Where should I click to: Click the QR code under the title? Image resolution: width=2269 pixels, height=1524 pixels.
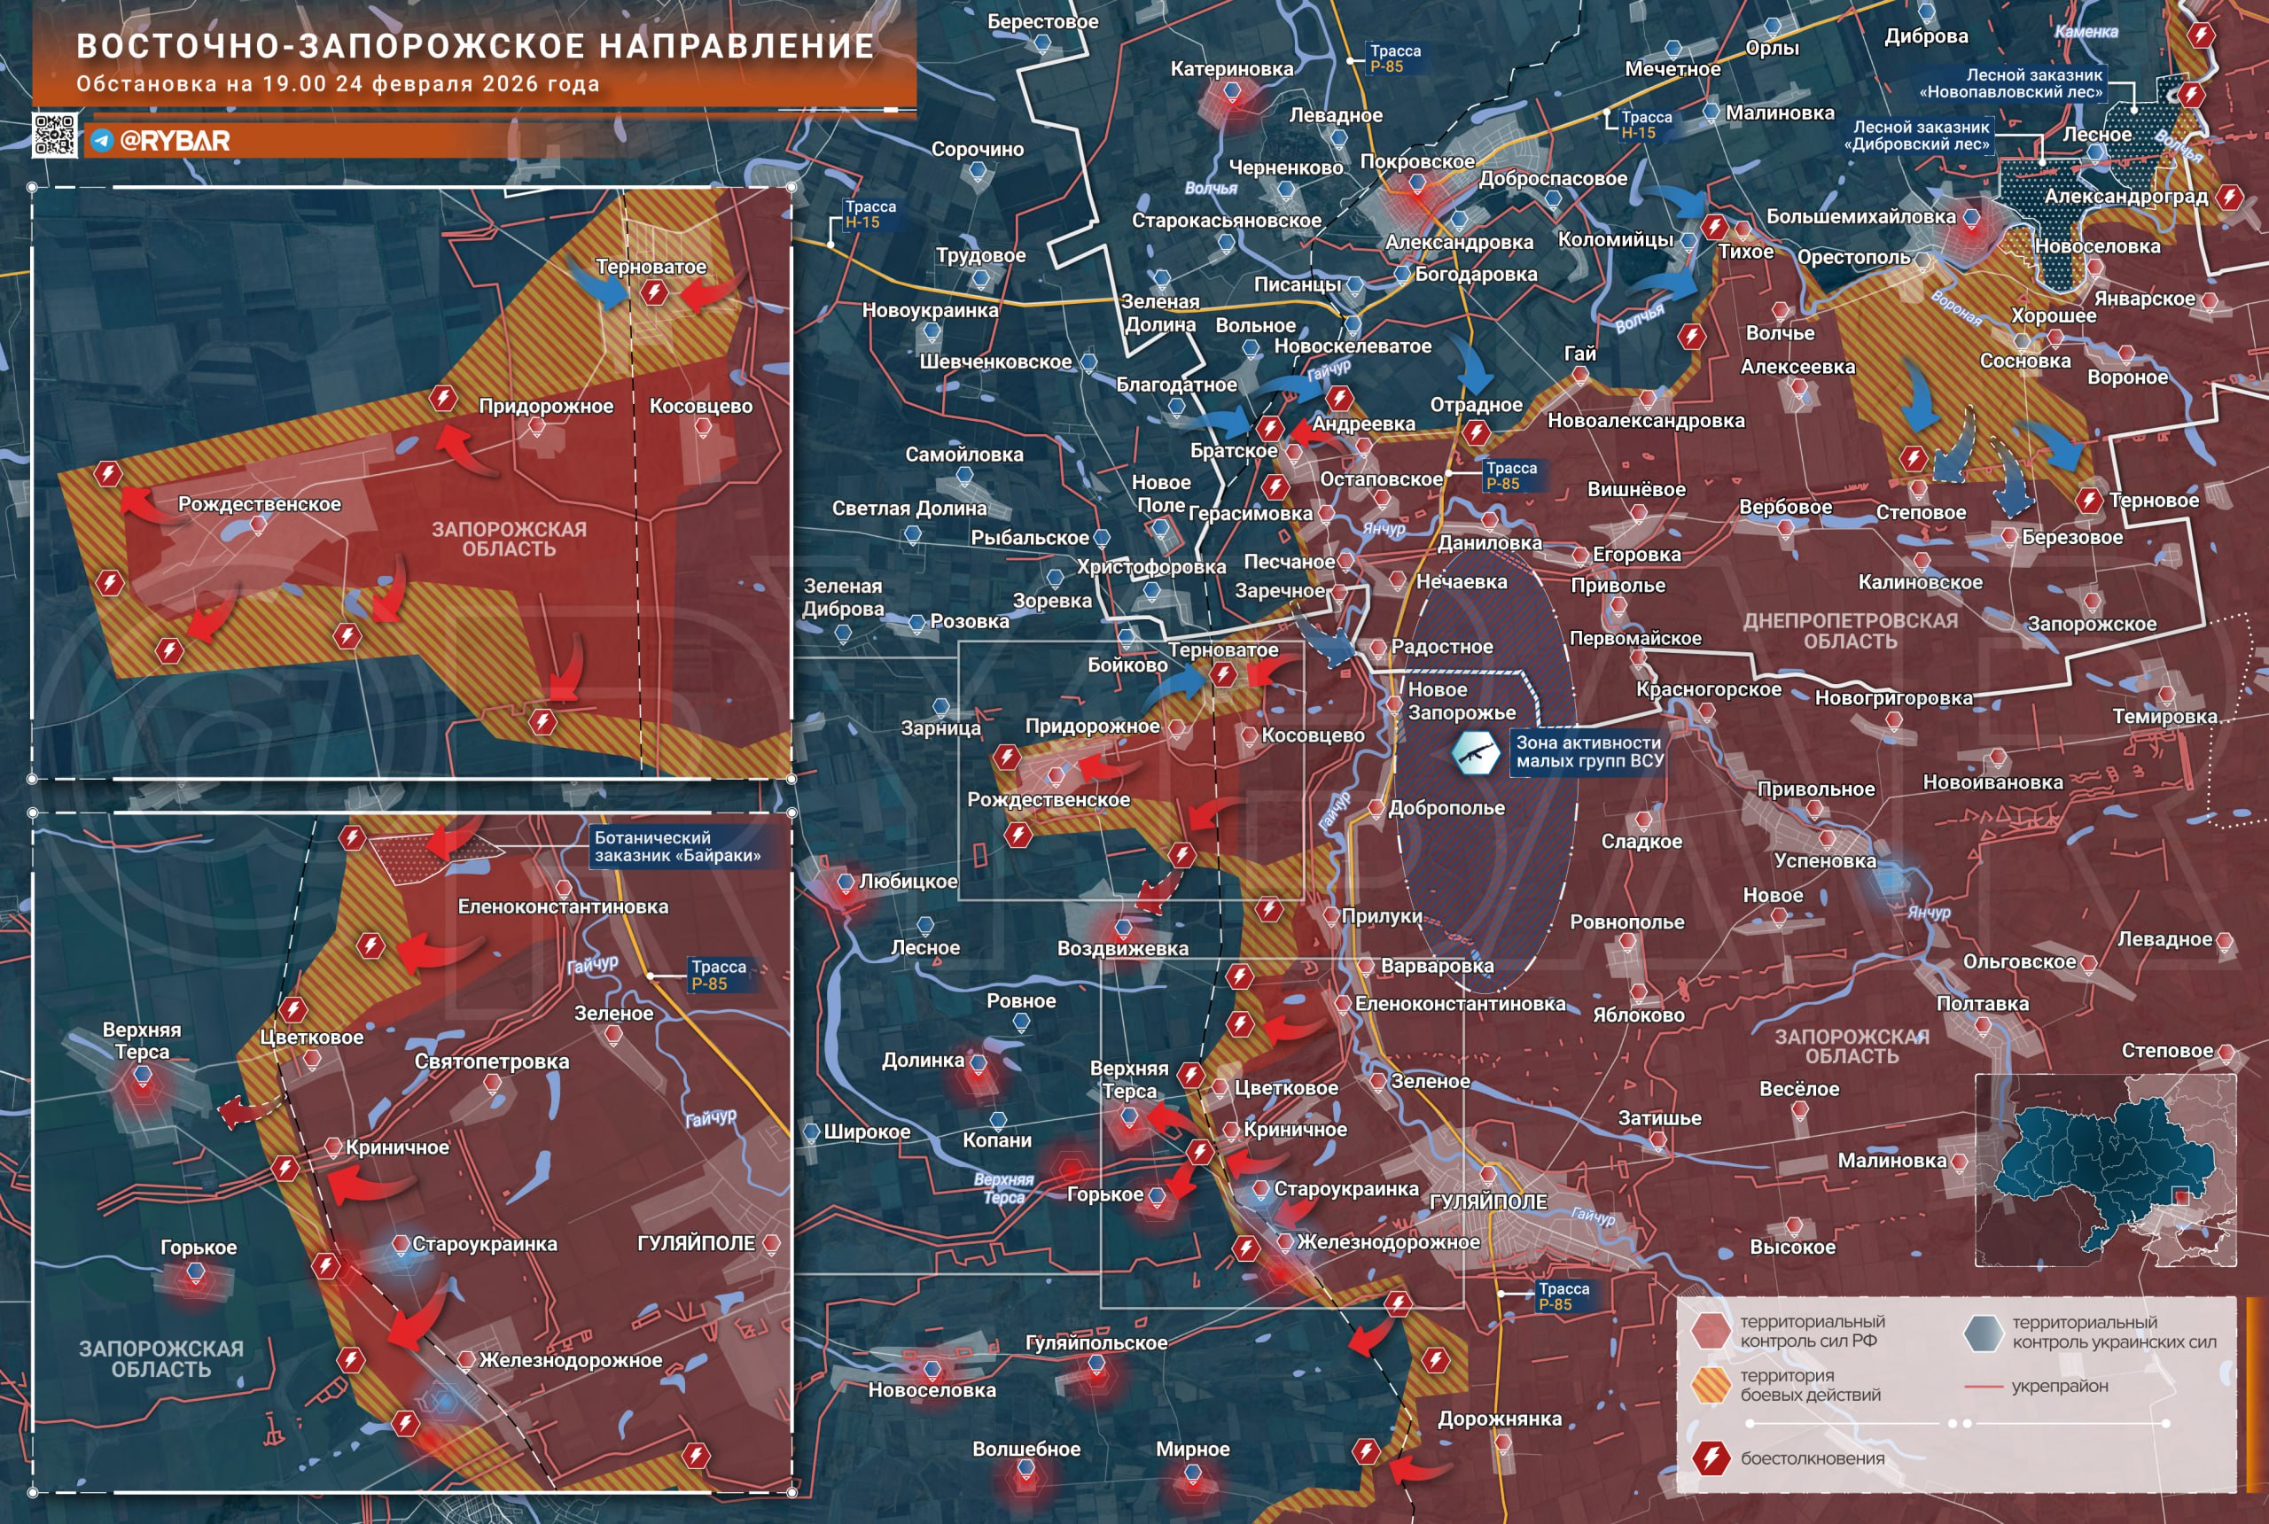click(x=54, y=135)
